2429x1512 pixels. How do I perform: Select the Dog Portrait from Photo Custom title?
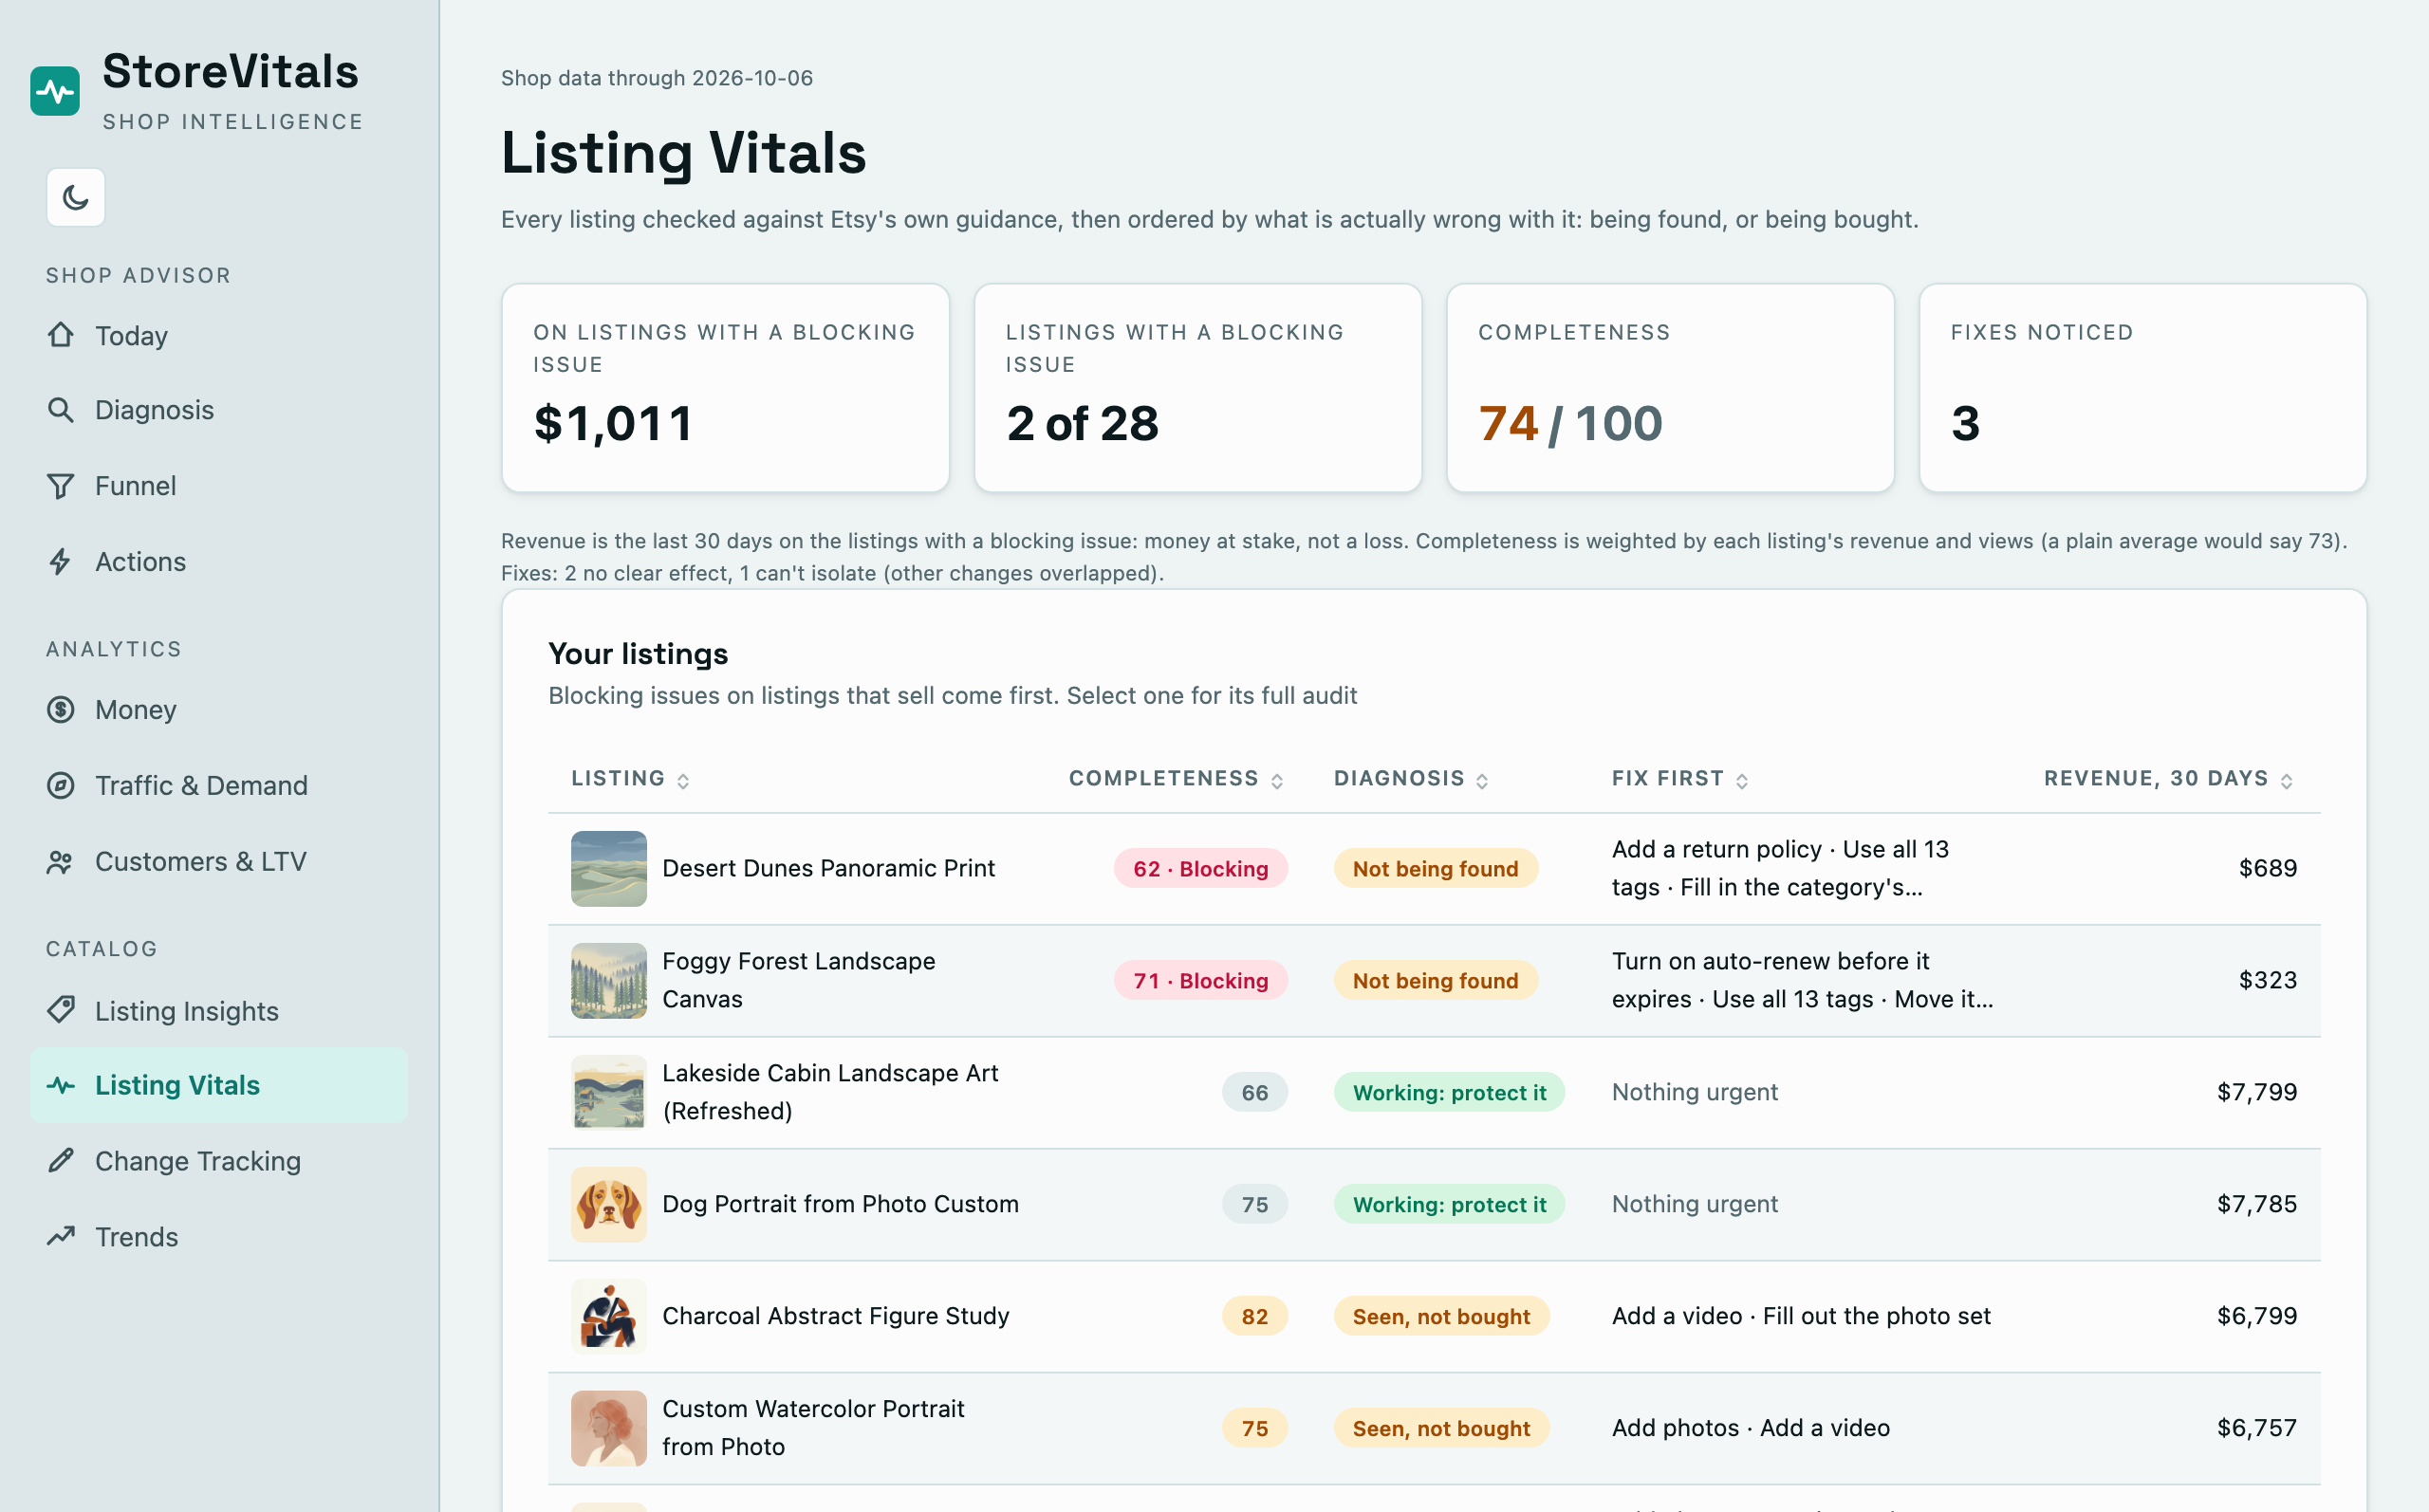coord(840,1204)
